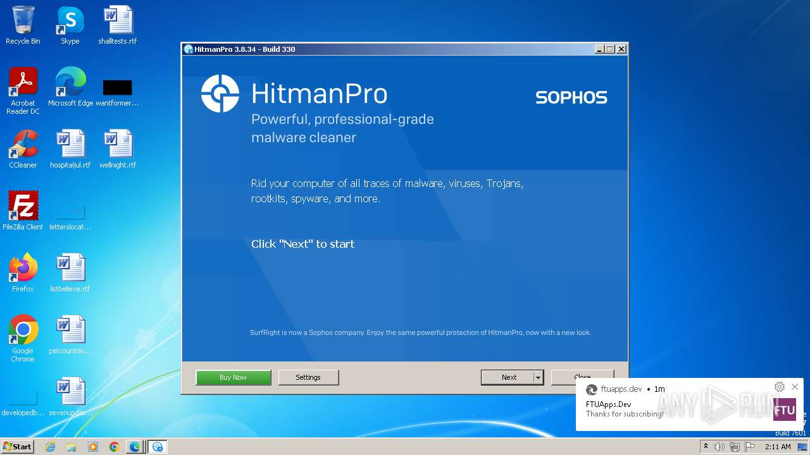Screen dimensions: 810x455
Task: Select the petcountrie document icon
Action: pos(70,335)
